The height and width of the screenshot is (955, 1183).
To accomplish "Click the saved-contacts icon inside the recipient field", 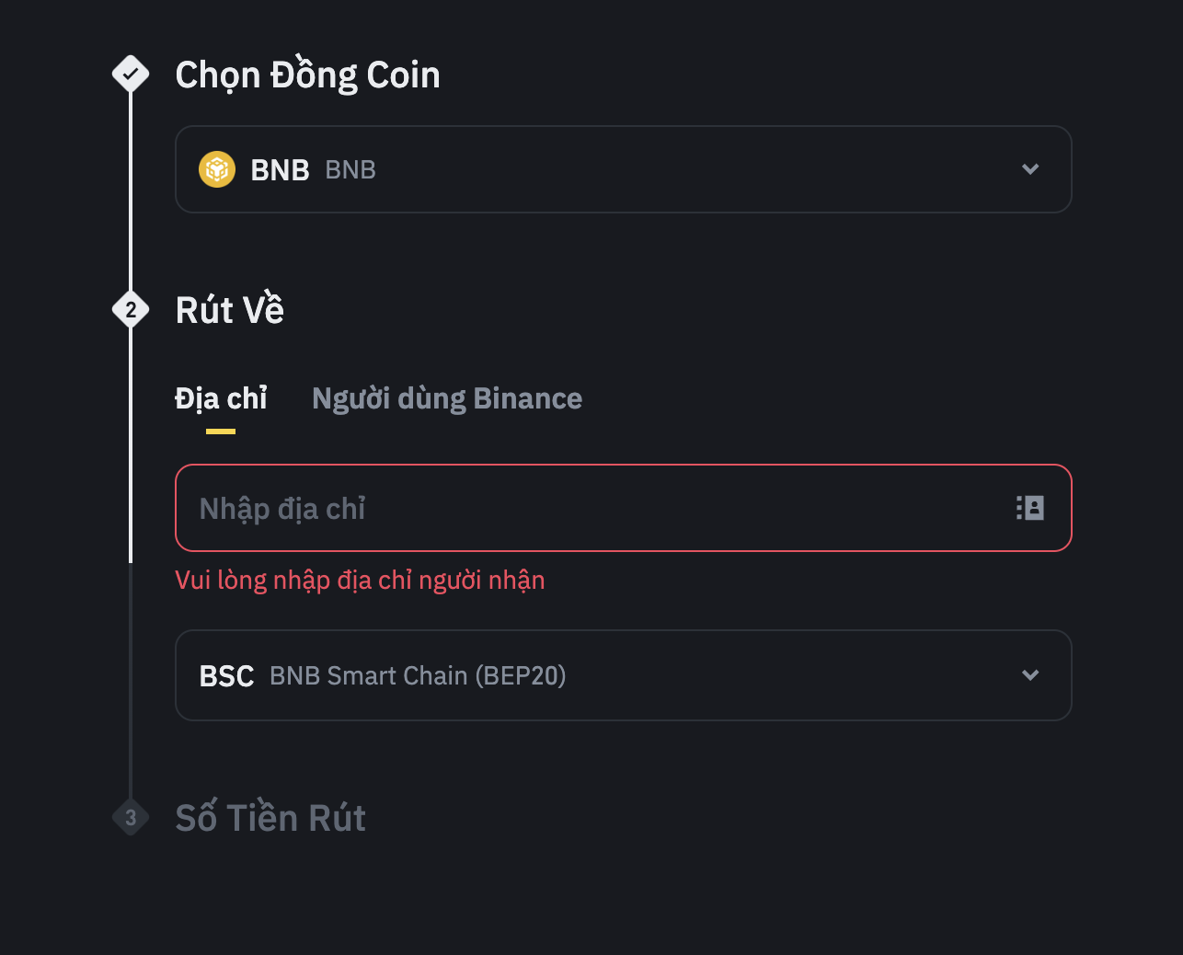I will tap(1029, 508).
